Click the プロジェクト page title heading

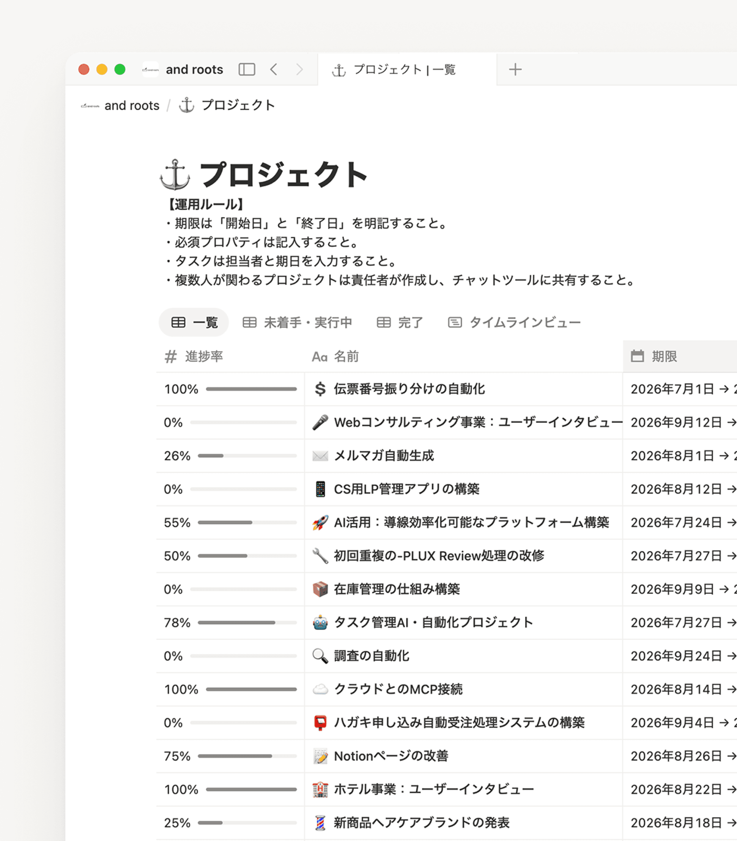point(284,175)
